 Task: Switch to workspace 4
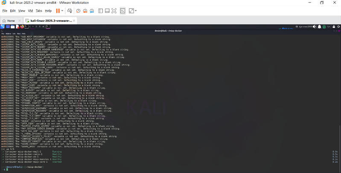(x=43, y=26)
